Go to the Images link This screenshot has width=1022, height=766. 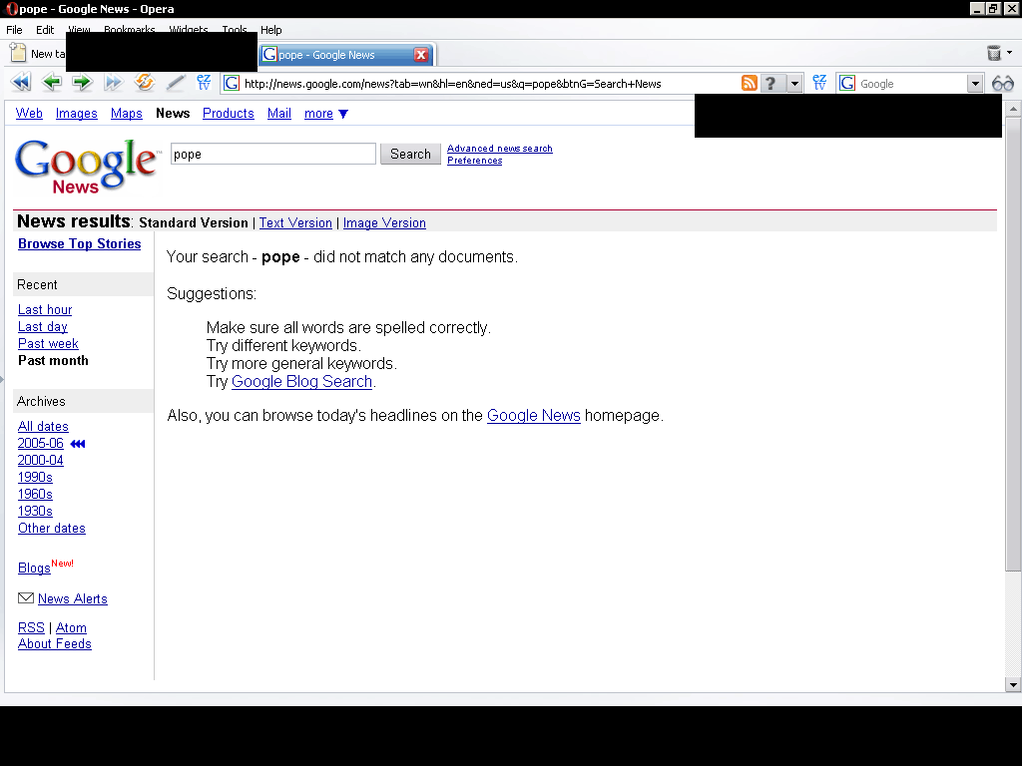click(76, 114)
